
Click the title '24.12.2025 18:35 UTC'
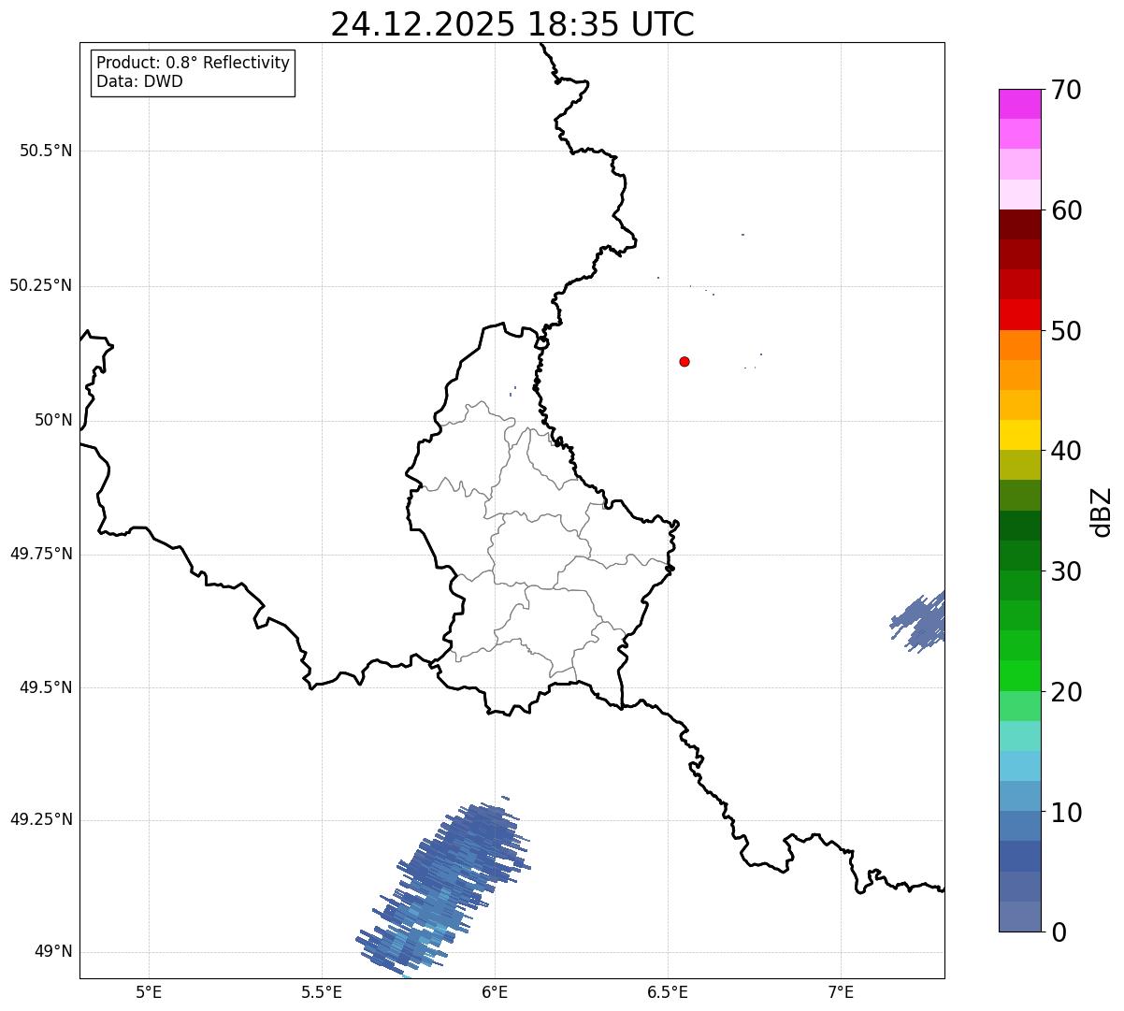click(x=512, y=24)
